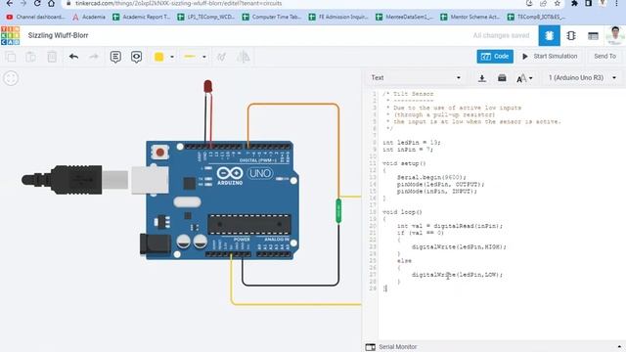626x352 pixels.
Task: Open FE Admission Inquiry bookmark
Action: pyautogui.click(x=338, y=17)
